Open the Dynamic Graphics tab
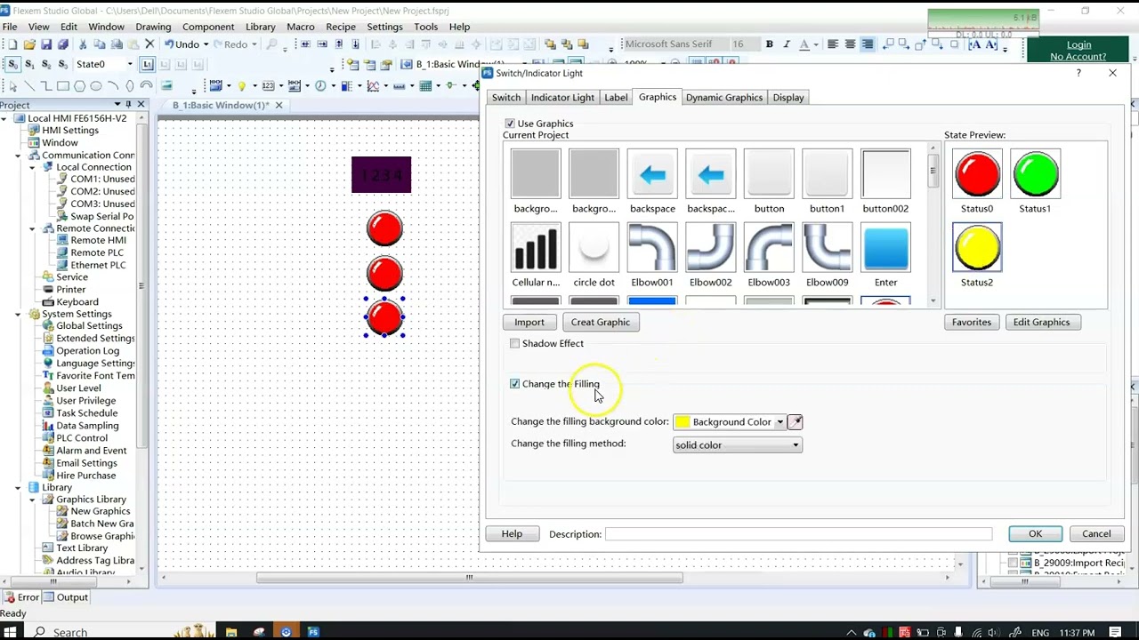Image resolution: width=1139 pixels, height=640 pixels. point(723,98)
